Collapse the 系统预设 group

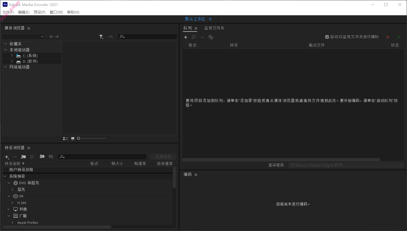click(x=5, y=176)
